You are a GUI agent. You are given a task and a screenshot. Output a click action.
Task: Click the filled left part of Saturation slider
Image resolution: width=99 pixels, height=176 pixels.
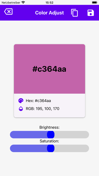(x=29, y=148)
